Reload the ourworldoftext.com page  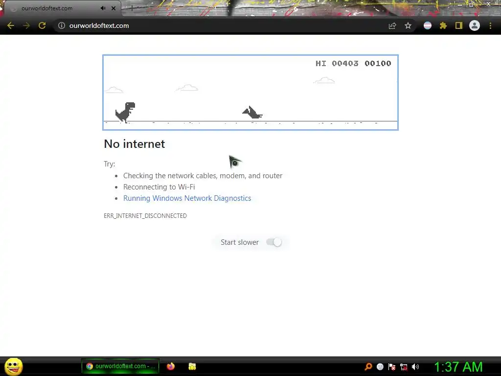(x=42, y=25)
